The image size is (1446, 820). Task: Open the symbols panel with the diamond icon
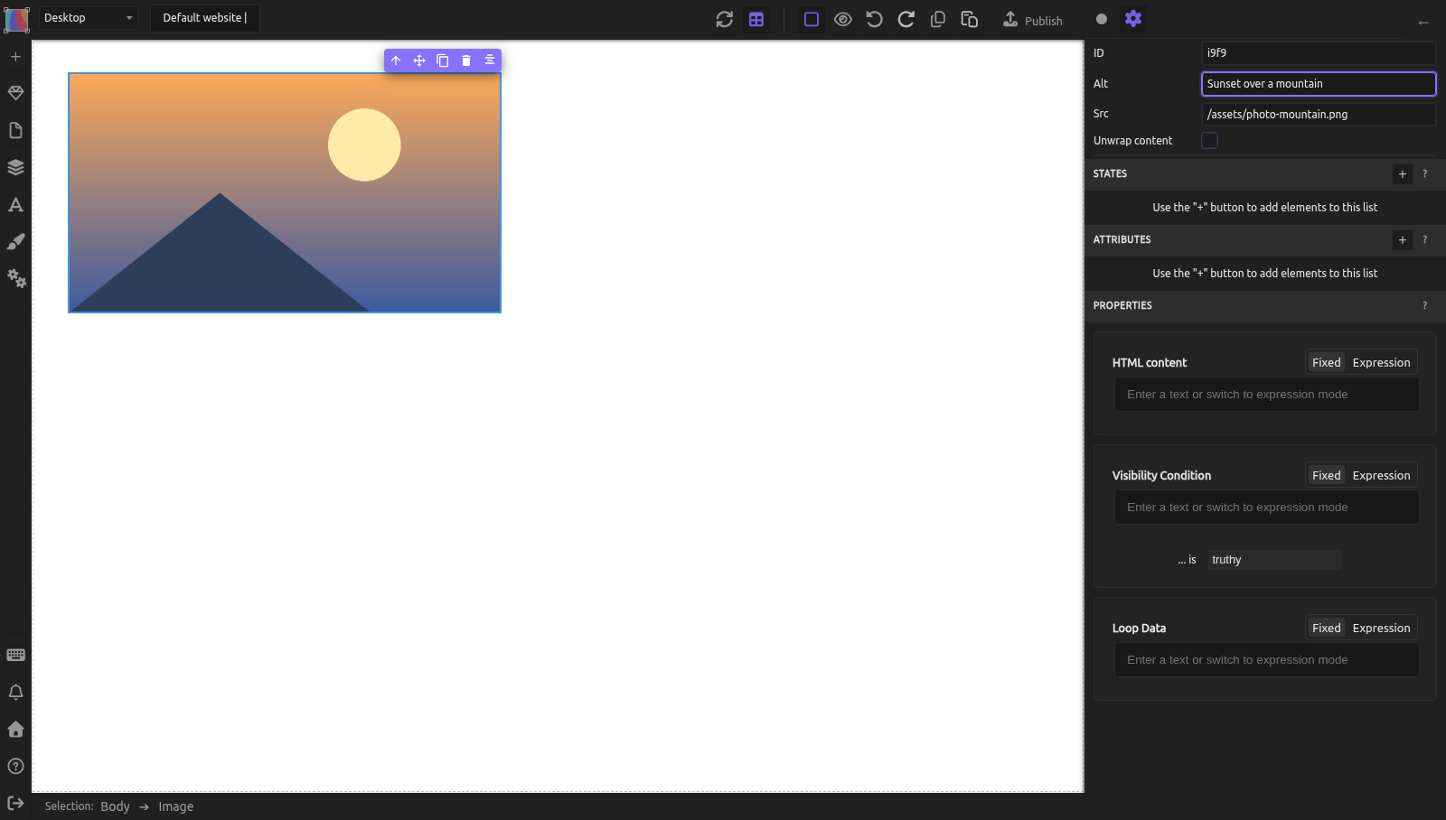[x=15, y=93]
